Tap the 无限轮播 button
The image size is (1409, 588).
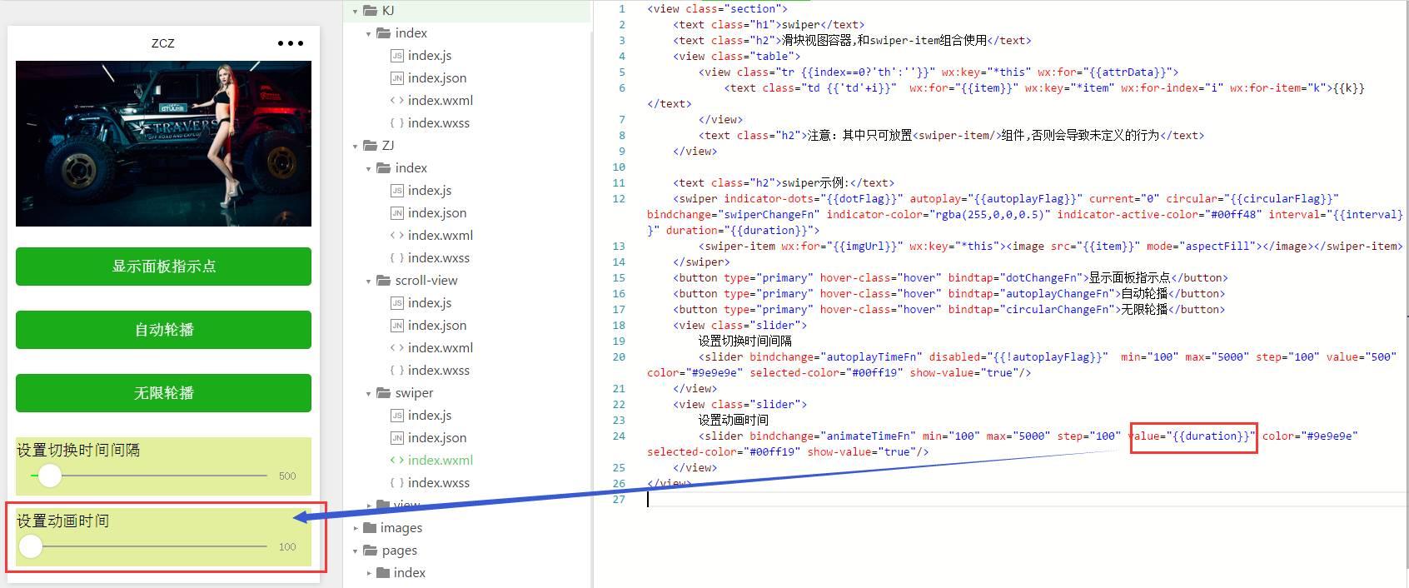(163, 393)
